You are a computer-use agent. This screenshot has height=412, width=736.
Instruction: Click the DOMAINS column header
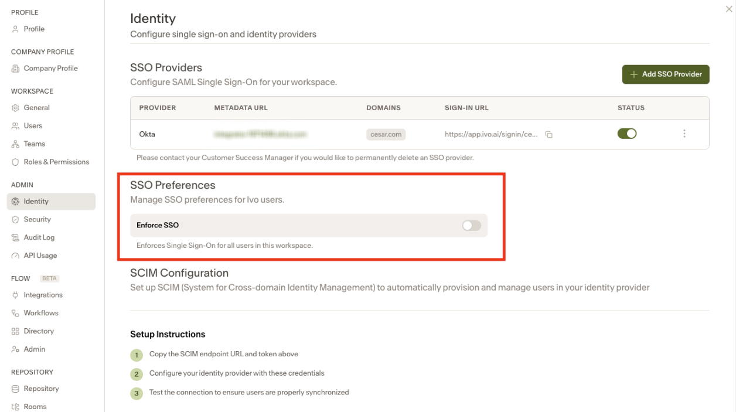point(383,108)
